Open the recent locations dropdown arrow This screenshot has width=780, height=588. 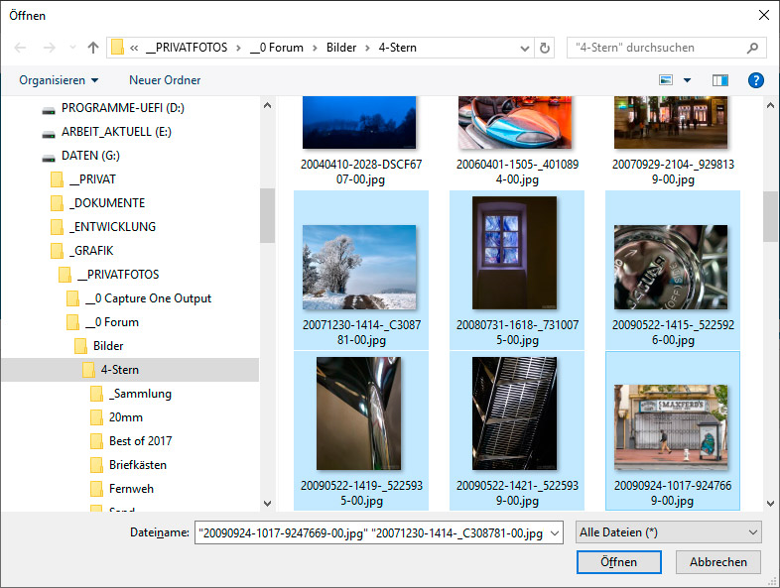[x=72, y=48]
